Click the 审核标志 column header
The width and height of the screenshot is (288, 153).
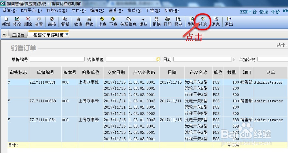[18, 72]
